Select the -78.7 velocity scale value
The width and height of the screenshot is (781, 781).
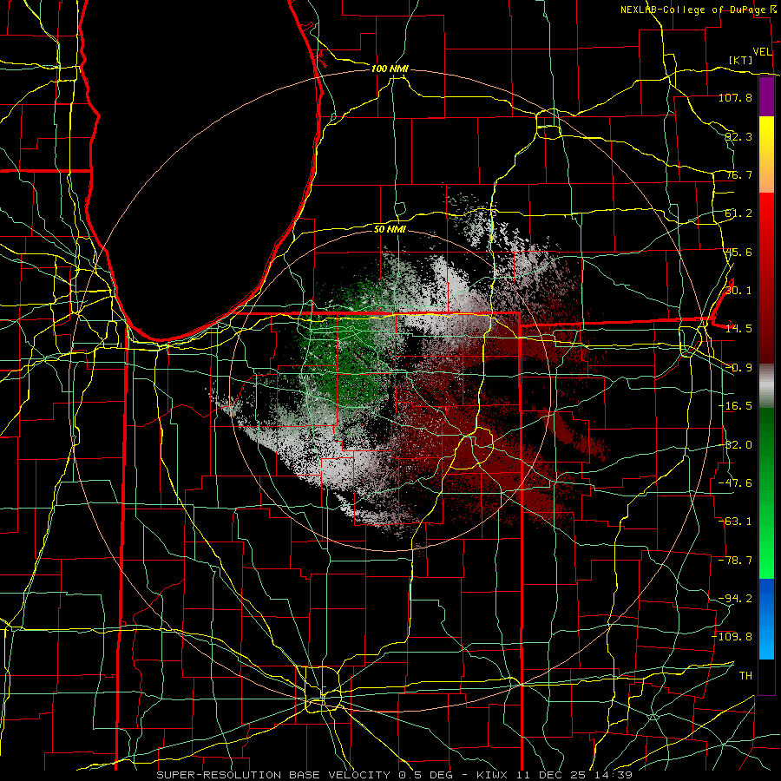tap(735, 561)
